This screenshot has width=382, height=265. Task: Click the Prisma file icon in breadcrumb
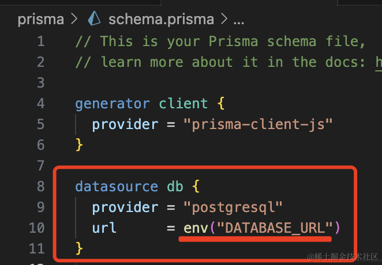pyautogui.click(x=94, y=19)
